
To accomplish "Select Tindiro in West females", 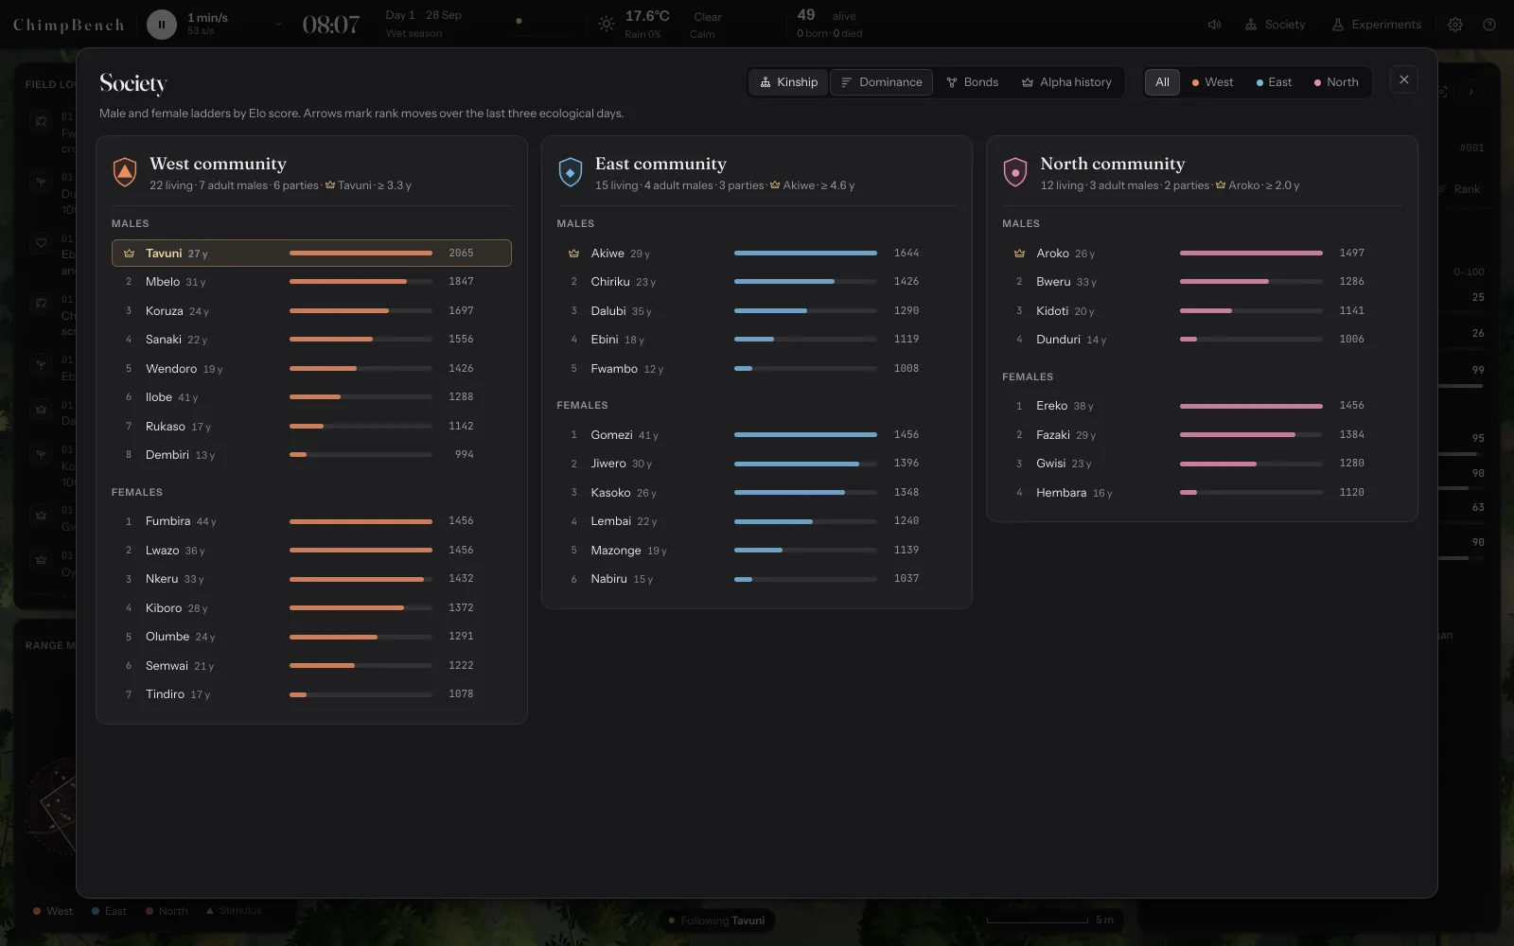I will [311, 694].
